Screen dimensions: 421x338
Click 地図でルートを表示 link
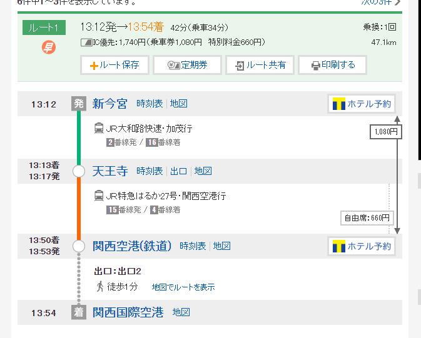[x=183, y=287]
